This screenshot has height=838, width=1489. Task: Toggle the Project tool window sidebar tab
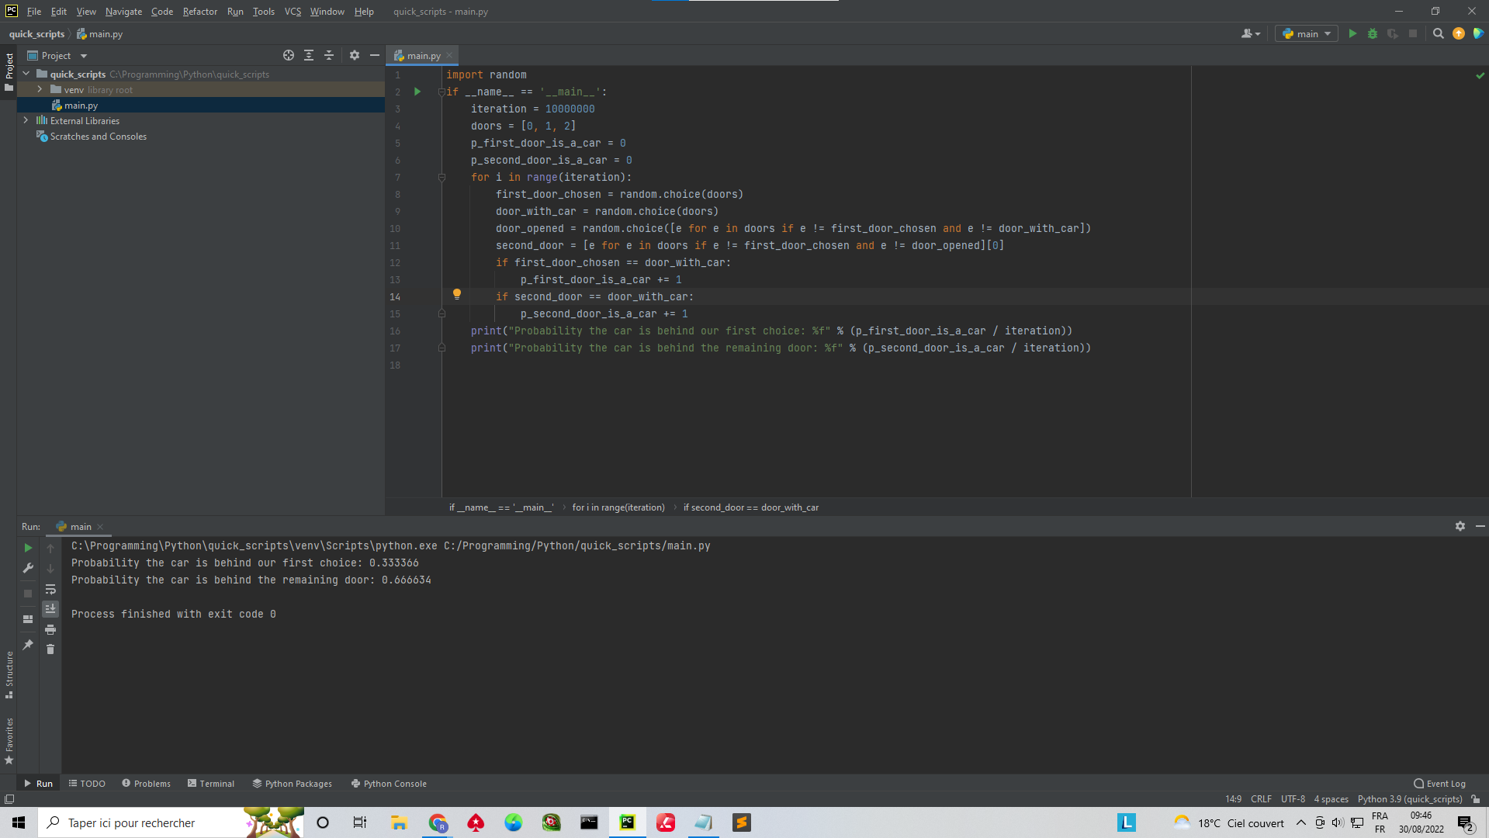[x=9, y=71]
